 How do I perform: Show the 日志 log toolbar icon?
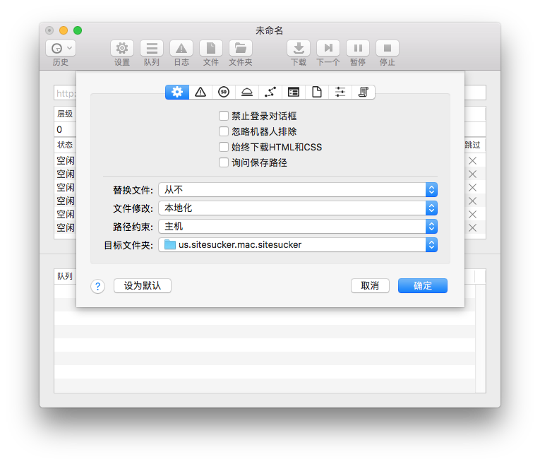181,48
